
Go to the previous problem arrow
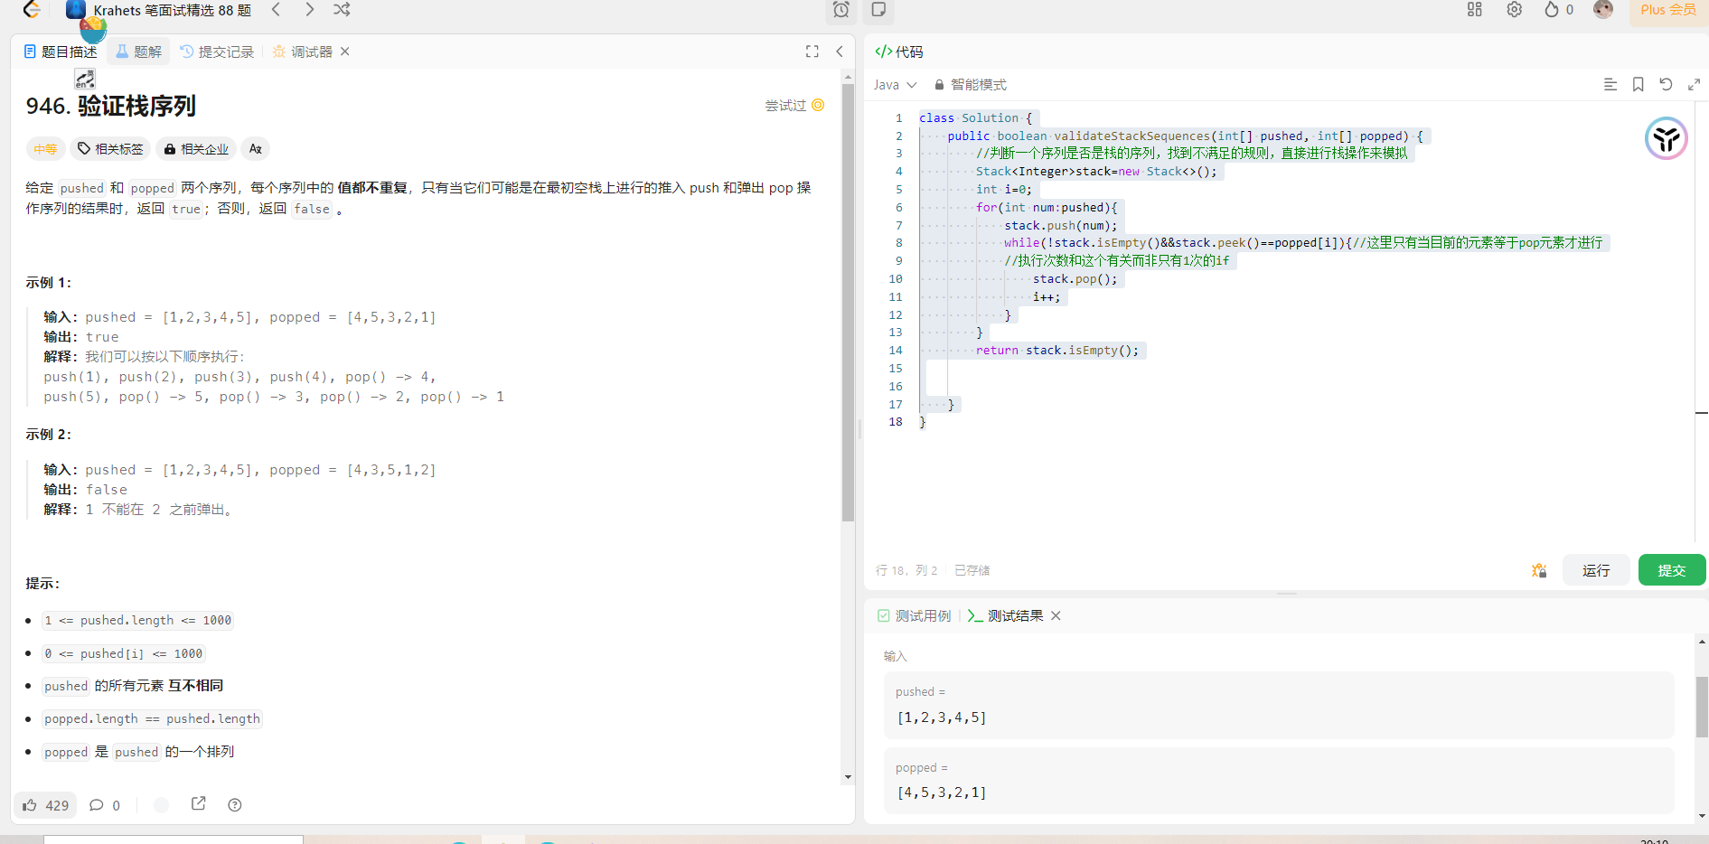(x=277, y=9)
